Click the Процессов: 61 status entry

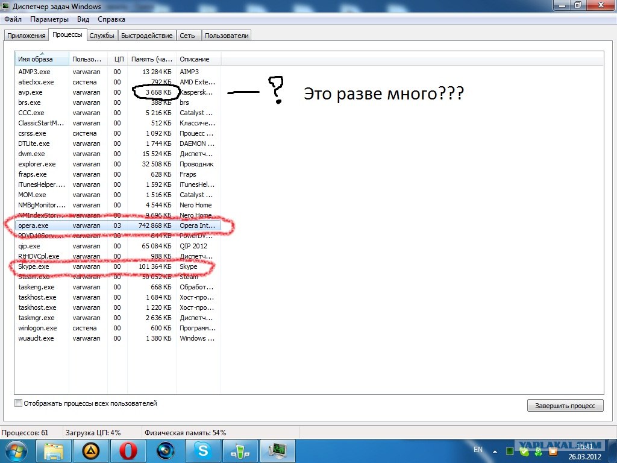[x=25, y=433]
